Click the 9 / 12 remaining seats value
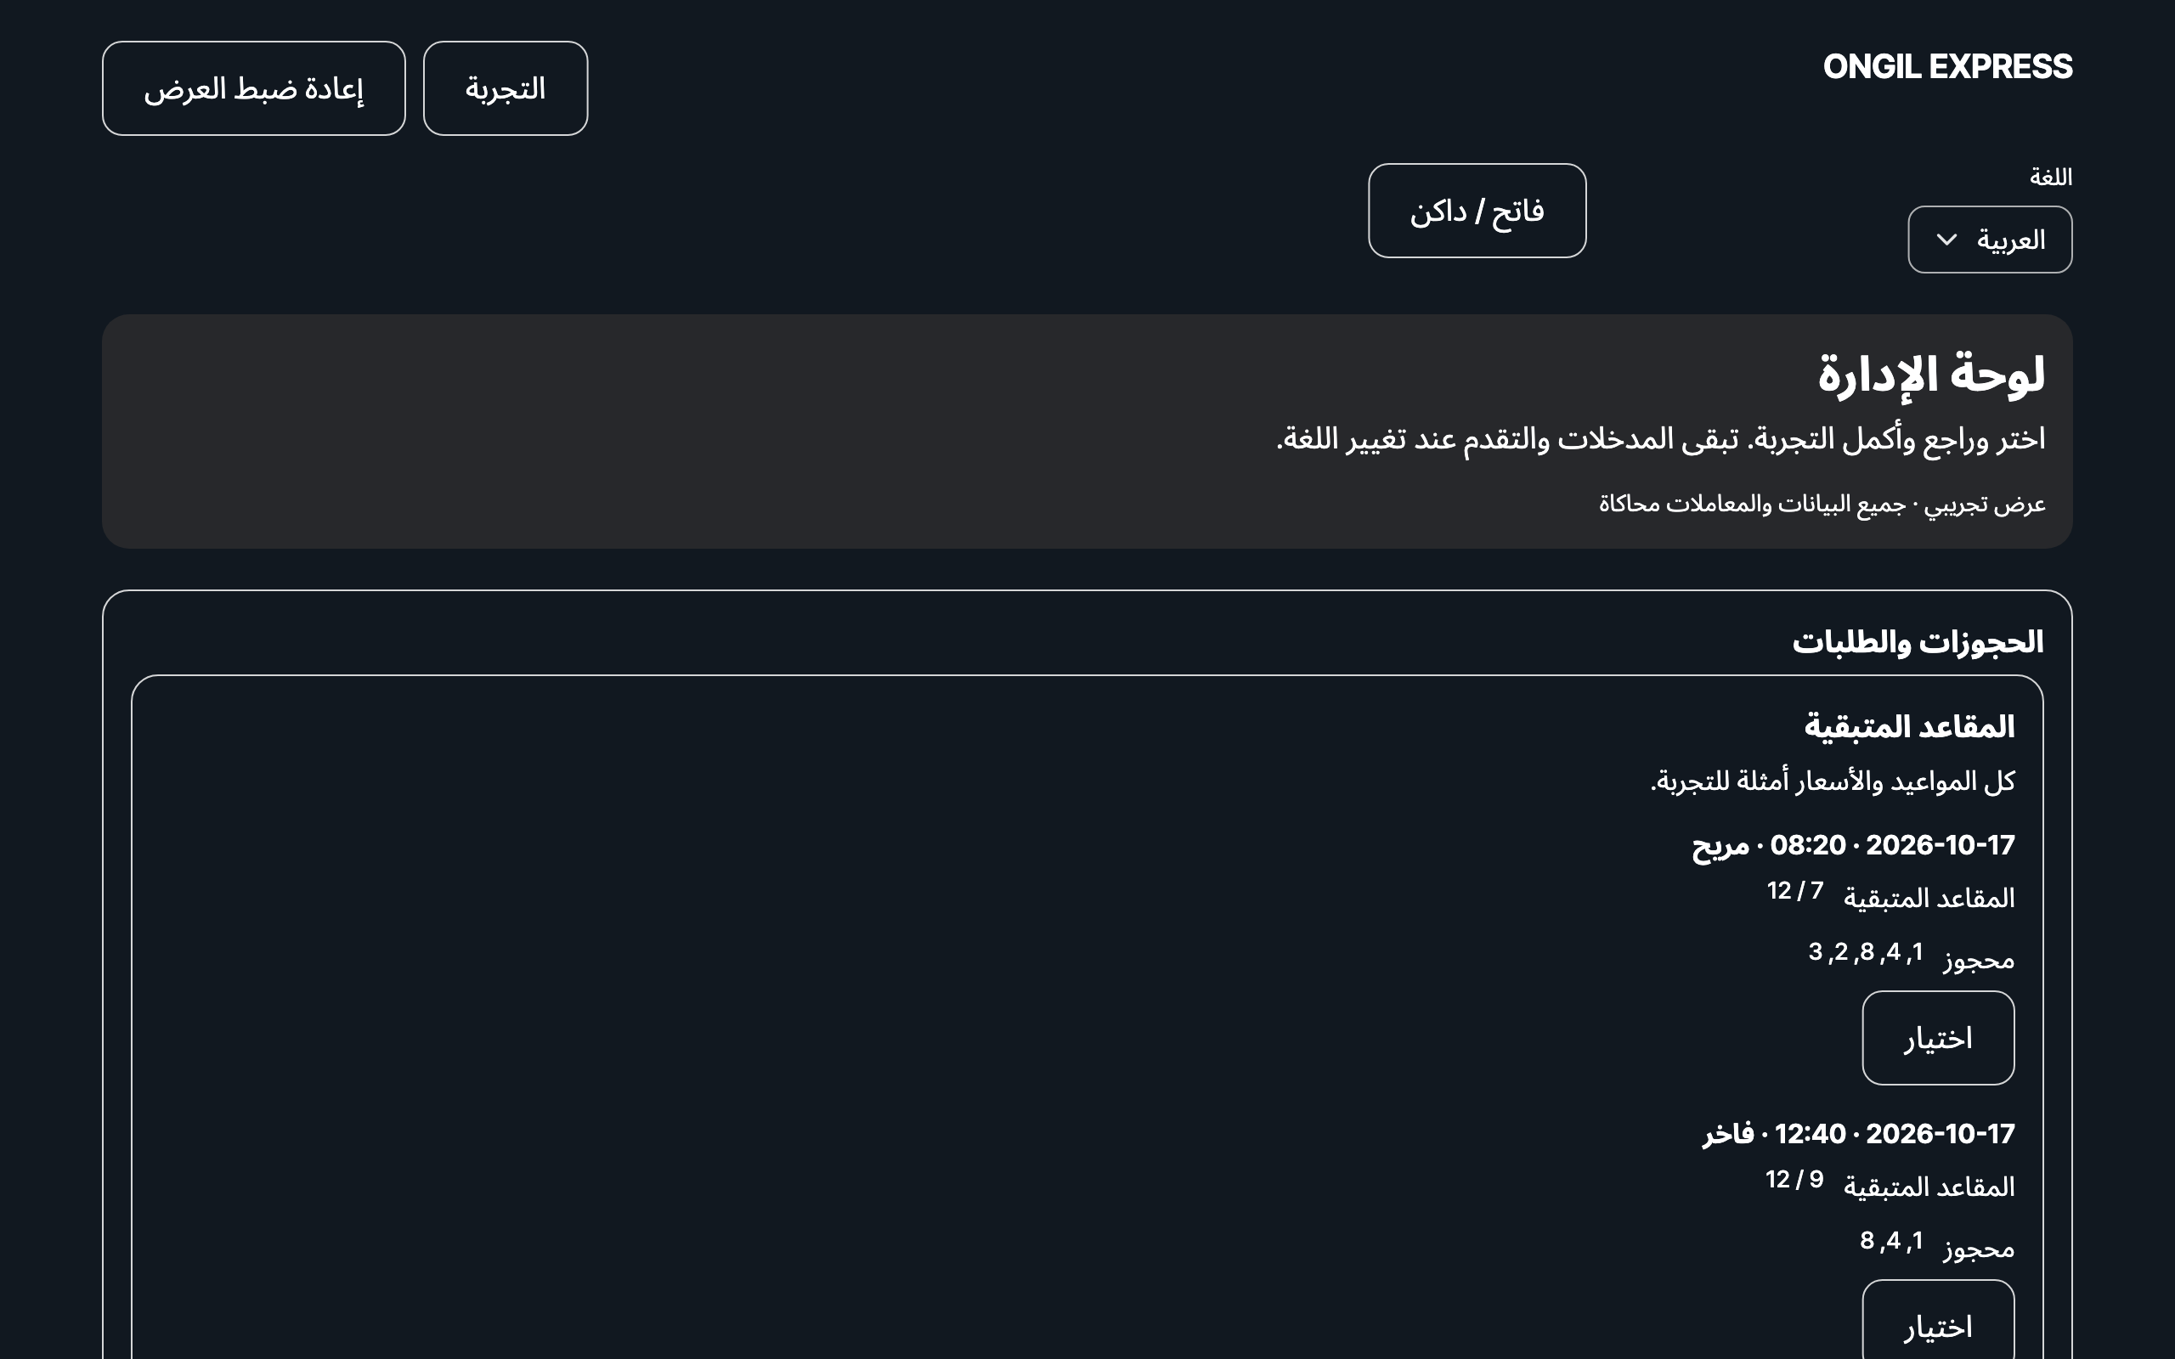Screen dimensions: 2175x1359 tap(1794, 1179)
